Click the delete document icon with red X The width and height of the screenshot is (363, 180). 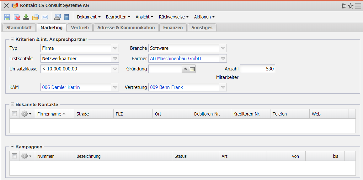pyautogui.click(x=17, y=17)
